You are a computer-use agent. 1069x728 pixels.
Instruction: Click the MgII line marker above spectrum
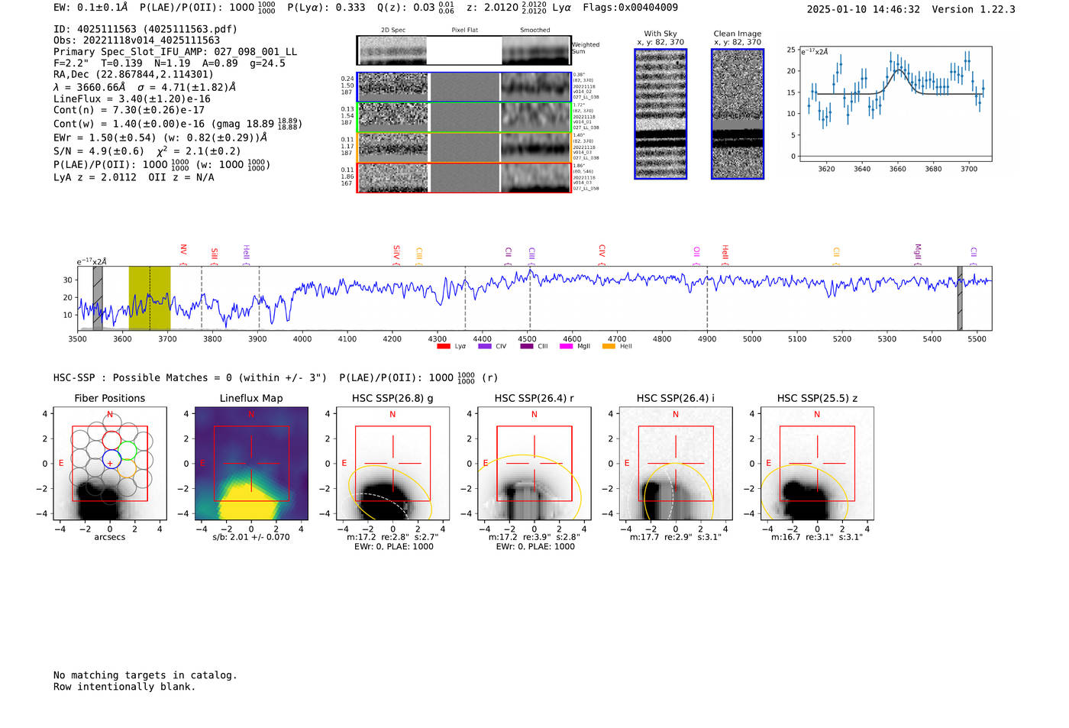point(918,254)
